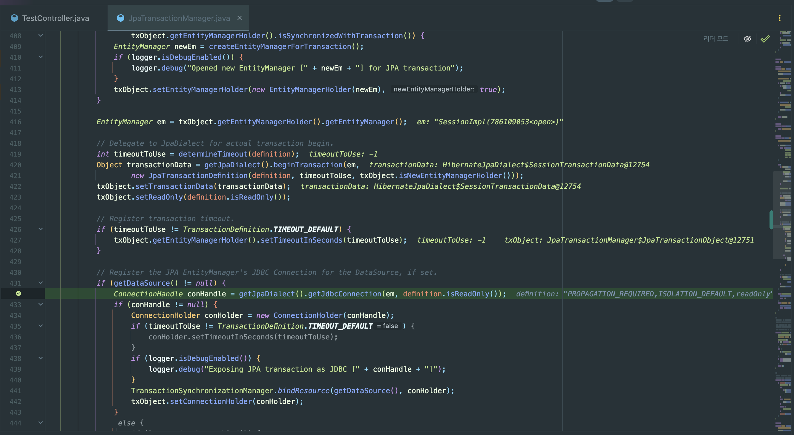This screenshot has height=435, width=794.
Task: Open the editor tabs three-dot menu
Action: coord(780,18)
